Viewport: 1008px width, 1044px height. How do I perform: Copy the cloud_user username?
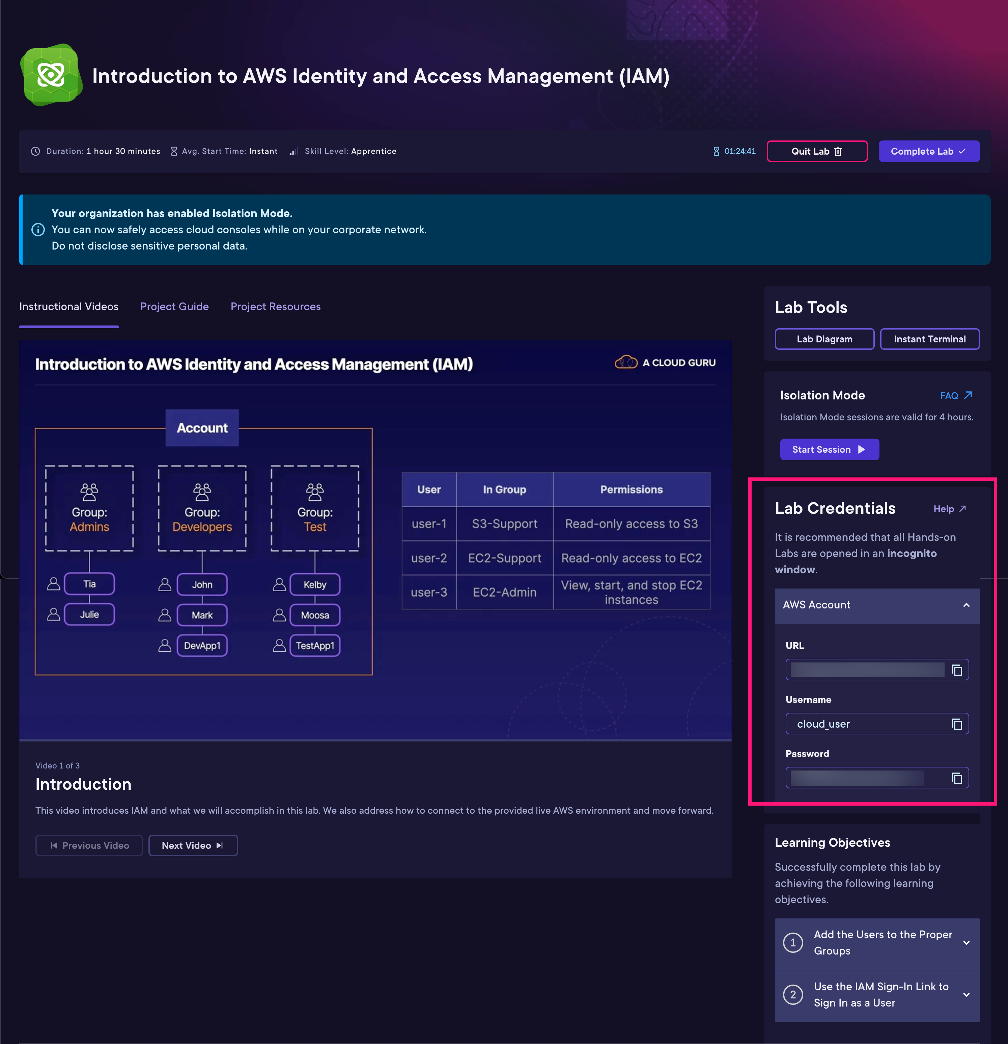tap(956, 724)
